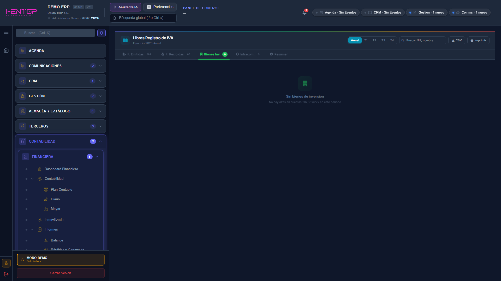
Task: Click the empty-state building icon
Action: click(x=305, y=84)
